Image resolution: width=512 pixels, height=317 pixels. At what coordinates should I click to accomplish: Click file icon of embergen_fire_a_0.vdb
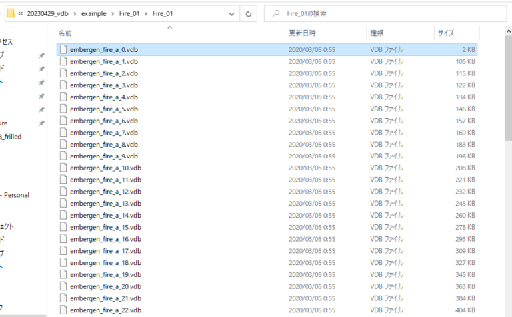pos(63,49)
